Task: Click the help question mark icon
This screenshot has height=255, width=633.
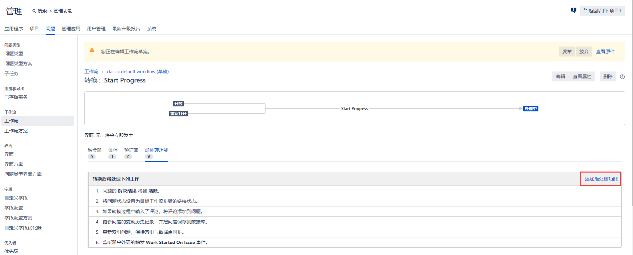Action: coord(622,77)
